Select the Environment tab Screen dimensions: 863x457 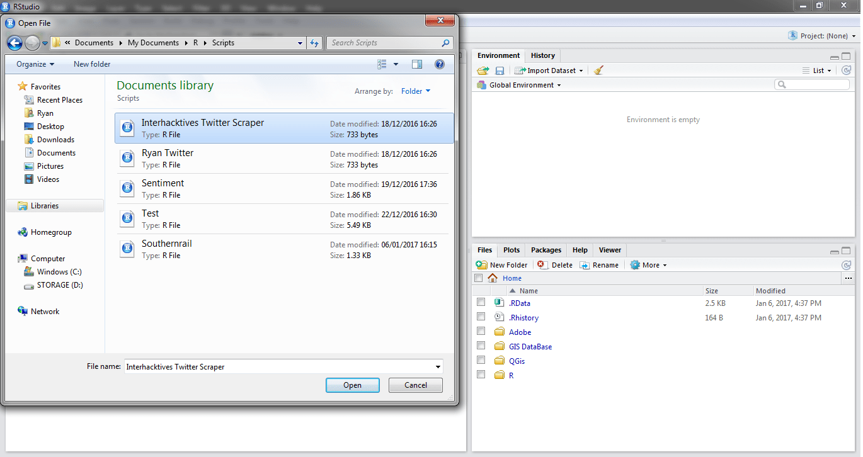click(x=498, y=55)
